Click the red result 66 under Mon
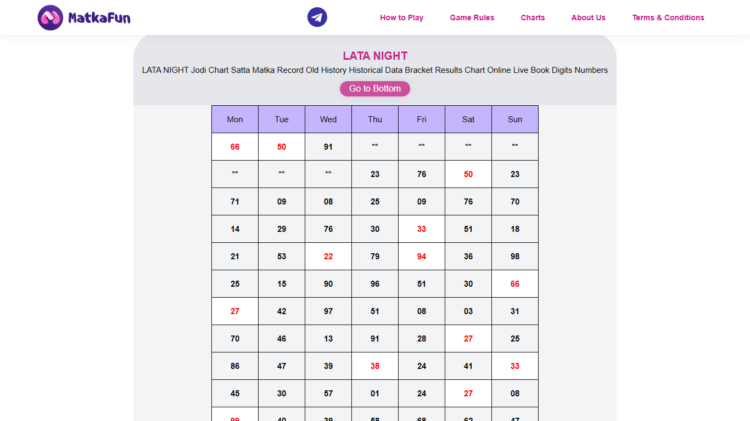750x421 pixels. pos(234,146)
